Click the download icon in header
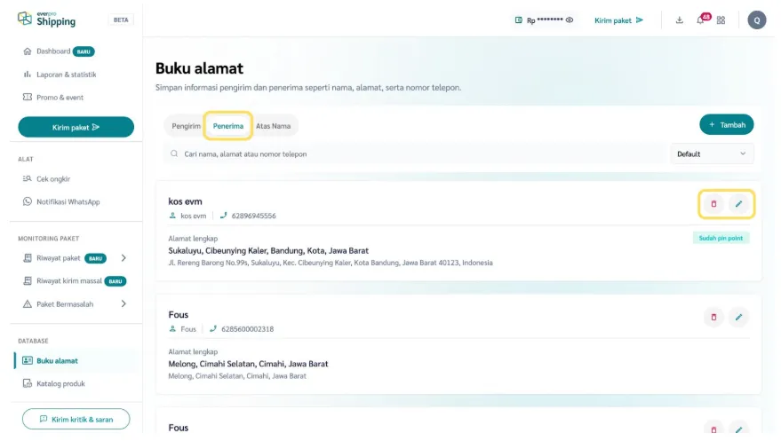781x441 pixels. pyautogui.click(x=680, y=20)
